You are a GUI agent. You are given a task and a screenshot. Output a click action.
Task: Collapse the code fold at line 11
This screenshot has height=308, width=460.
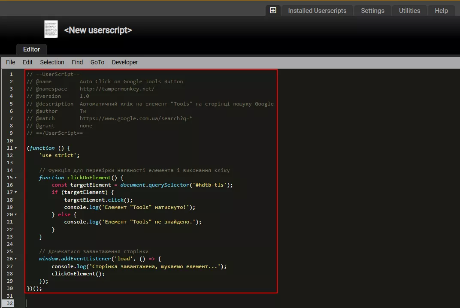coord(16,148)
